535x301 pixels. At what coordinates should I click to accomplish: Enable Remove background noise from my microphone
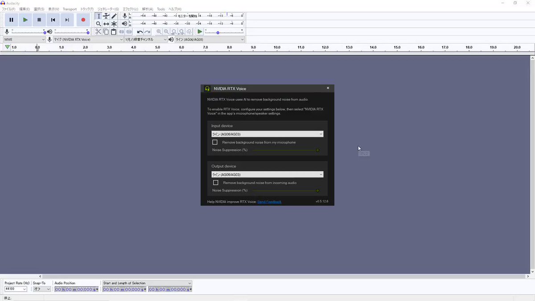coord(215,142)
